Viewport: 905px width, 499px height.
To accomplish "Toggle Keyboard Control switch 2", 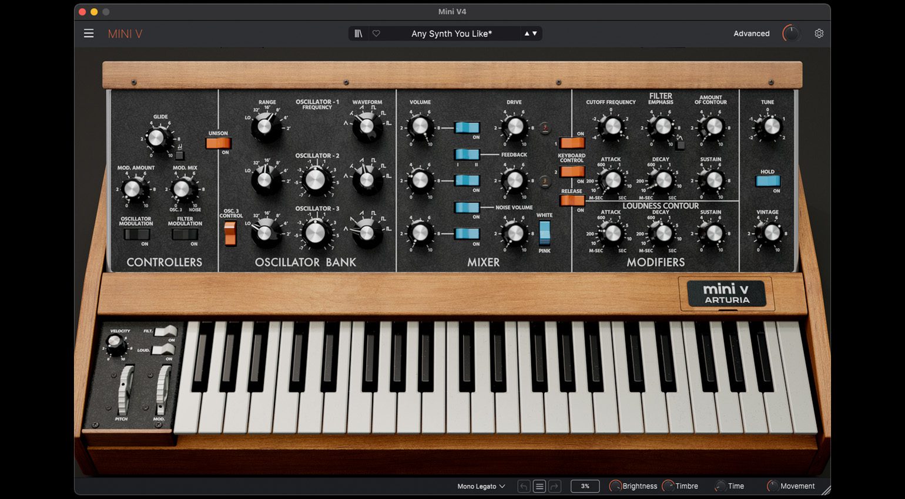I will [x=572, y=171].
